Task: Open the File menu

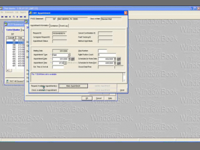Action: click(2, 12)
